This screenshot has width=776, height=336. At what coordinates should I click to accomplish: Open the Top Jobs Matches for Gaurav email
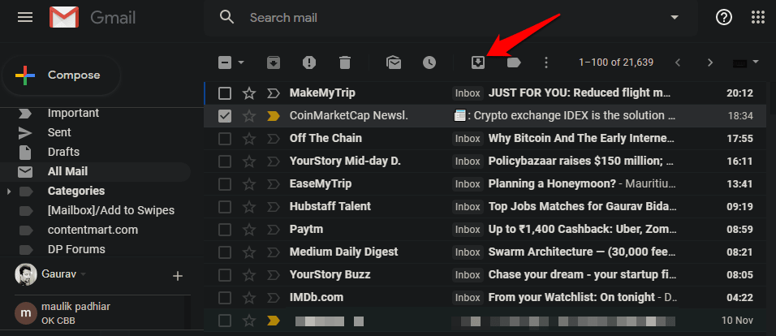[x=486, y=207]
